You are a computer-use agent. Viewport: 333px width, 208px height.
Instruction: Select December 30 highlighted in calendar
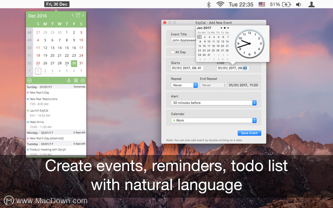pos(74,63)
